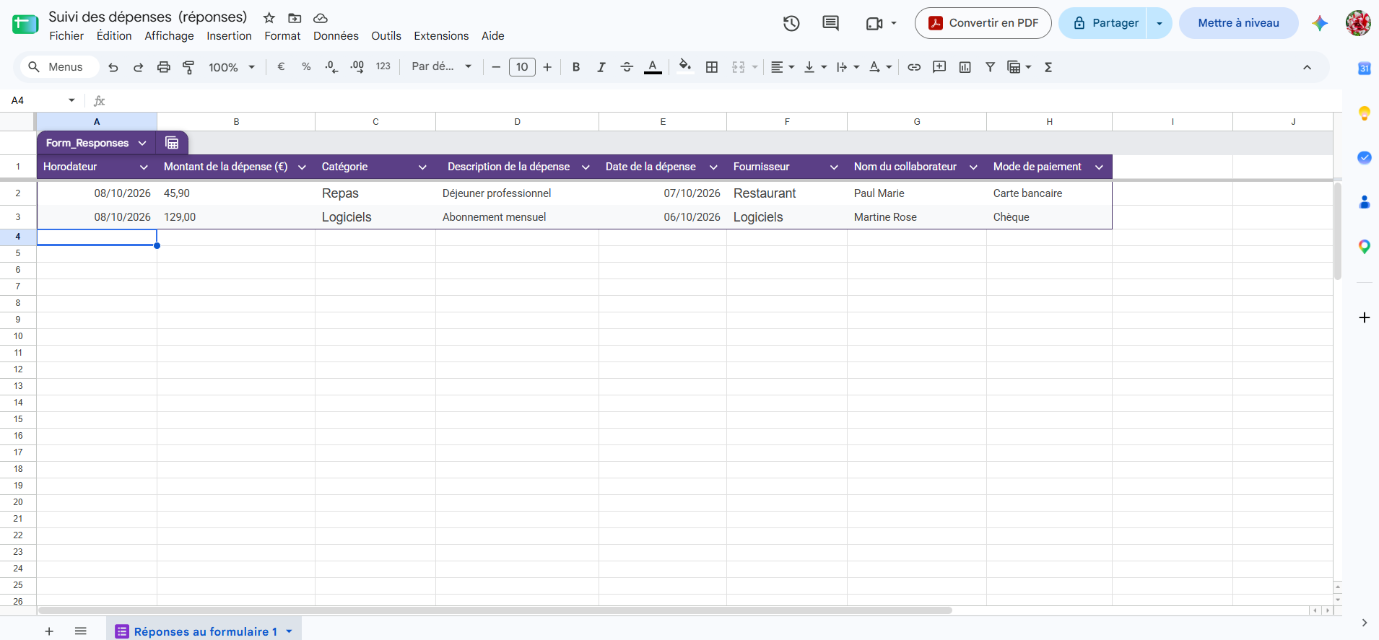Click the undo arrow icon
This screenshot has height=640, width=1379.
(x=113, y=67)
